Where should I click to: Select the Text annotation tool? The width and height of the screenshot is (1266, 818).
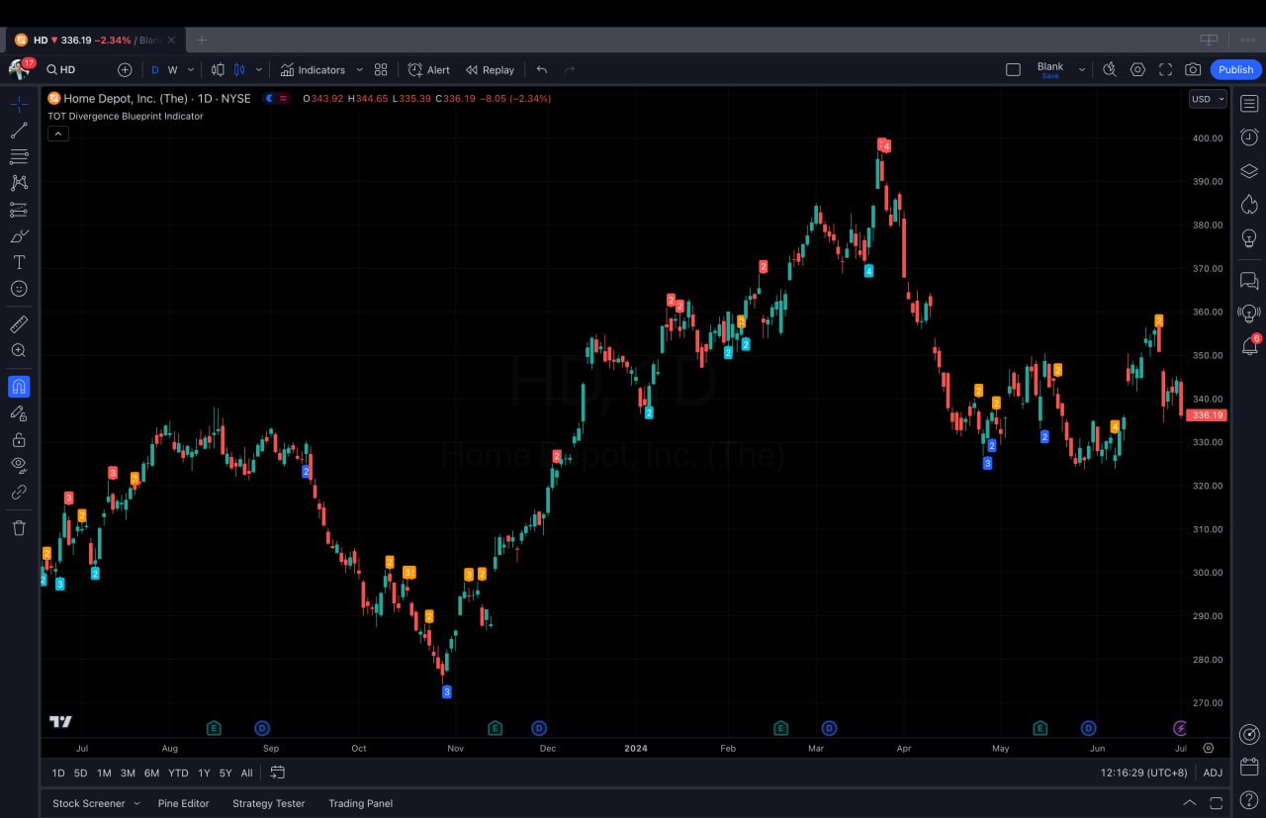click(18, 262)
